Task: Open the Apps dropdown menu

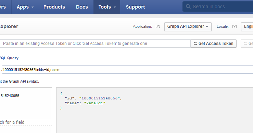Action: click(x=25, y=7)
